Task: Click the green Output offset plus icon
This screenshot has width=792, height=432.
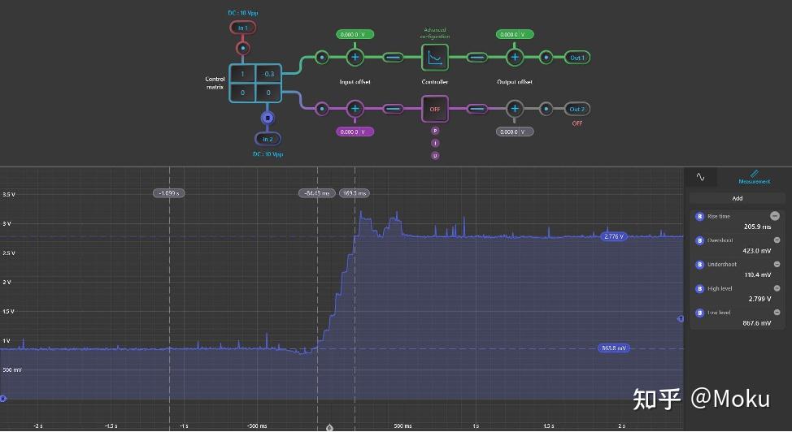Action: 514,57
